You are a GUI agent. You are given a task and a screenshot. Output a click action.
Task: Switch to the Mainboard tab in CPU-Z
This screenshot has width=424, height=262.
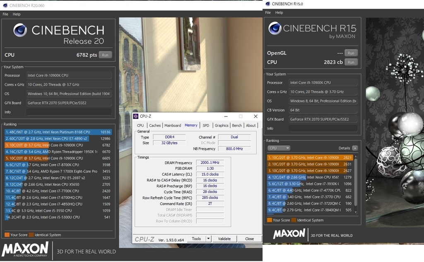173,125
